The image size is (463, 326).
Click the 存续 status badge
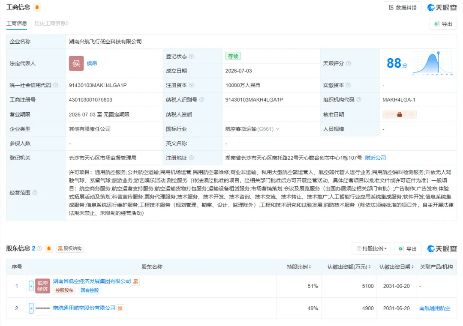[233, 56]
